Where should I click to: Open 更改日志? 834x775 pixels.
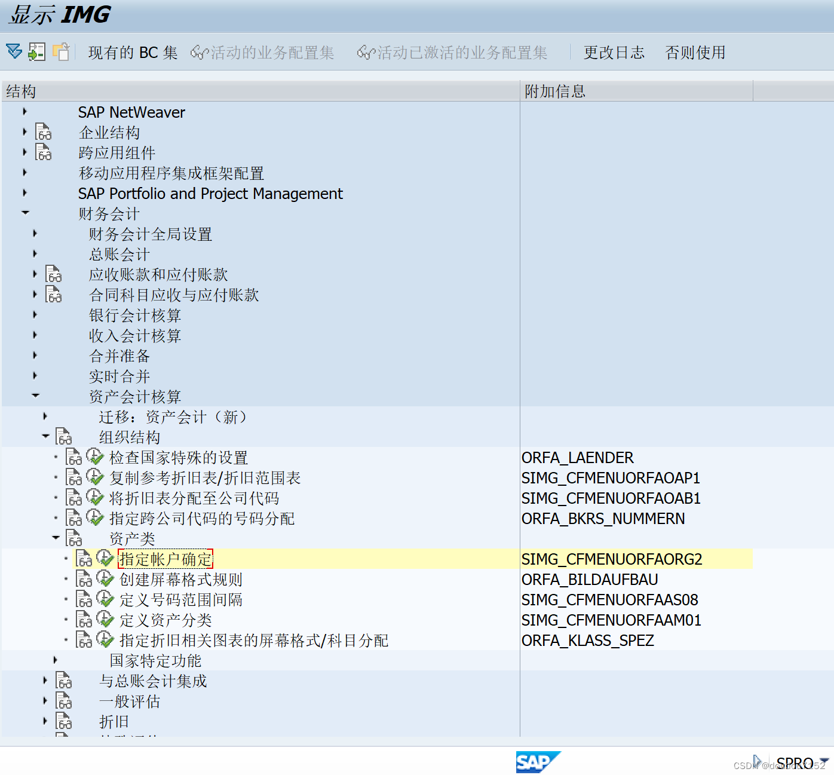point(614,53)
